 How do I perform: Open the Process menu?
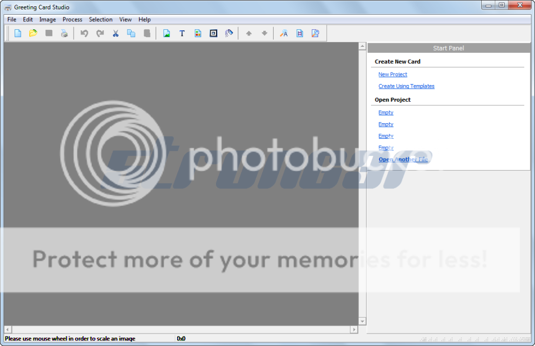coord(72,19)
